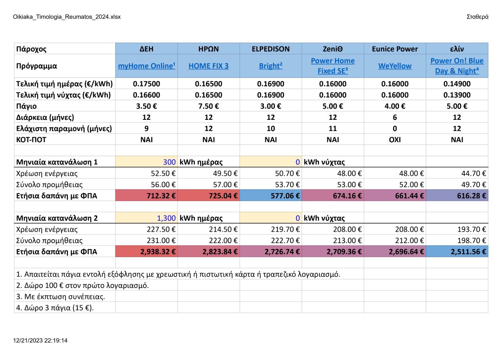The image size is (503, 356).
Task: Select the 300 kWh day consumption input
Action: [146, 162]
